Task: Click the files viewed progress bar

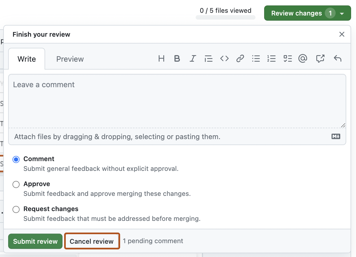Action: tap(226, 17)
